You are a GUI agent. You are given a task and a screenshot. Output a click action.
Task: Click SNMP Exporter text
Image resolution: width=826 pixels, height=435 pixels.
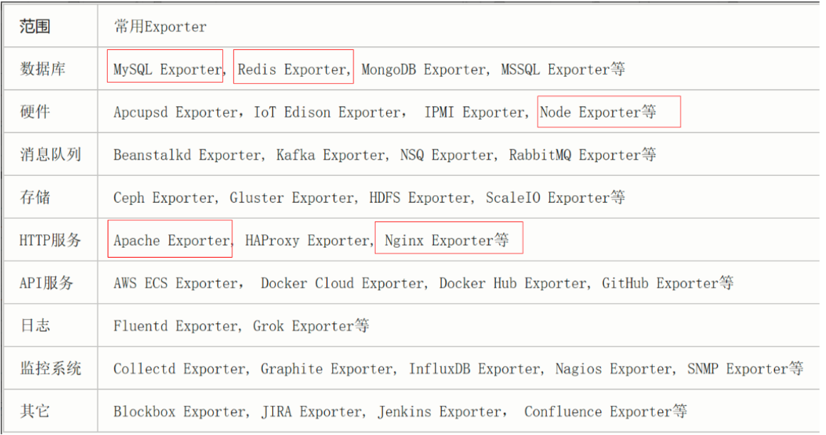[738, 368]
